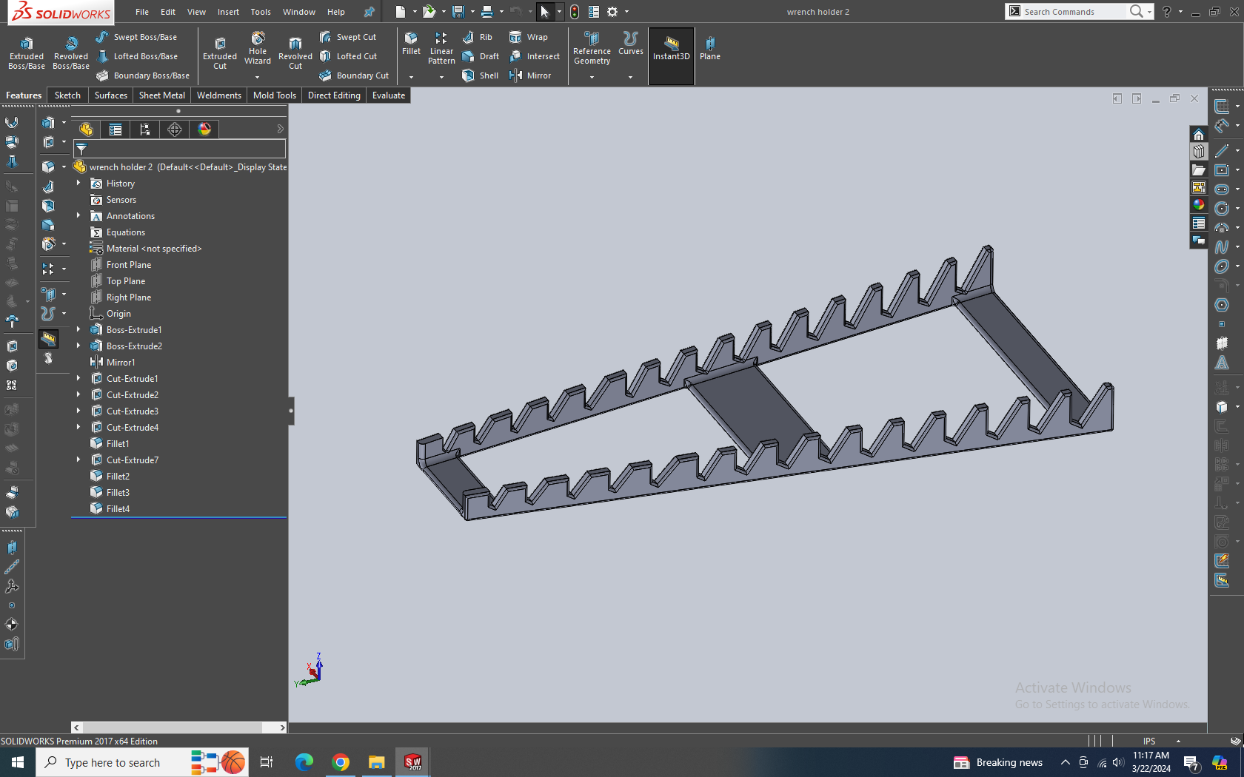The width and height of the screenshot is (1244, 777).
Task: Select the Extruded Boss/Base tool
Action: tap(26, 50)
